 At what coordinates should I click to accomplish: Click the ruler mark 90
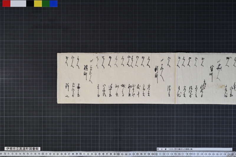pos(81,154)
